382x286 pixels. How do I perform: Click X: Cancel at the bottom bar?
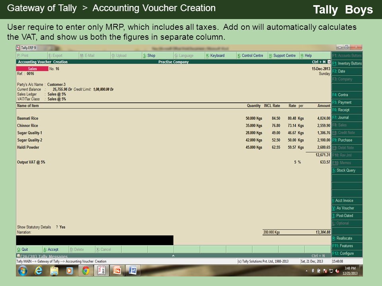click(x=108, y=249)
